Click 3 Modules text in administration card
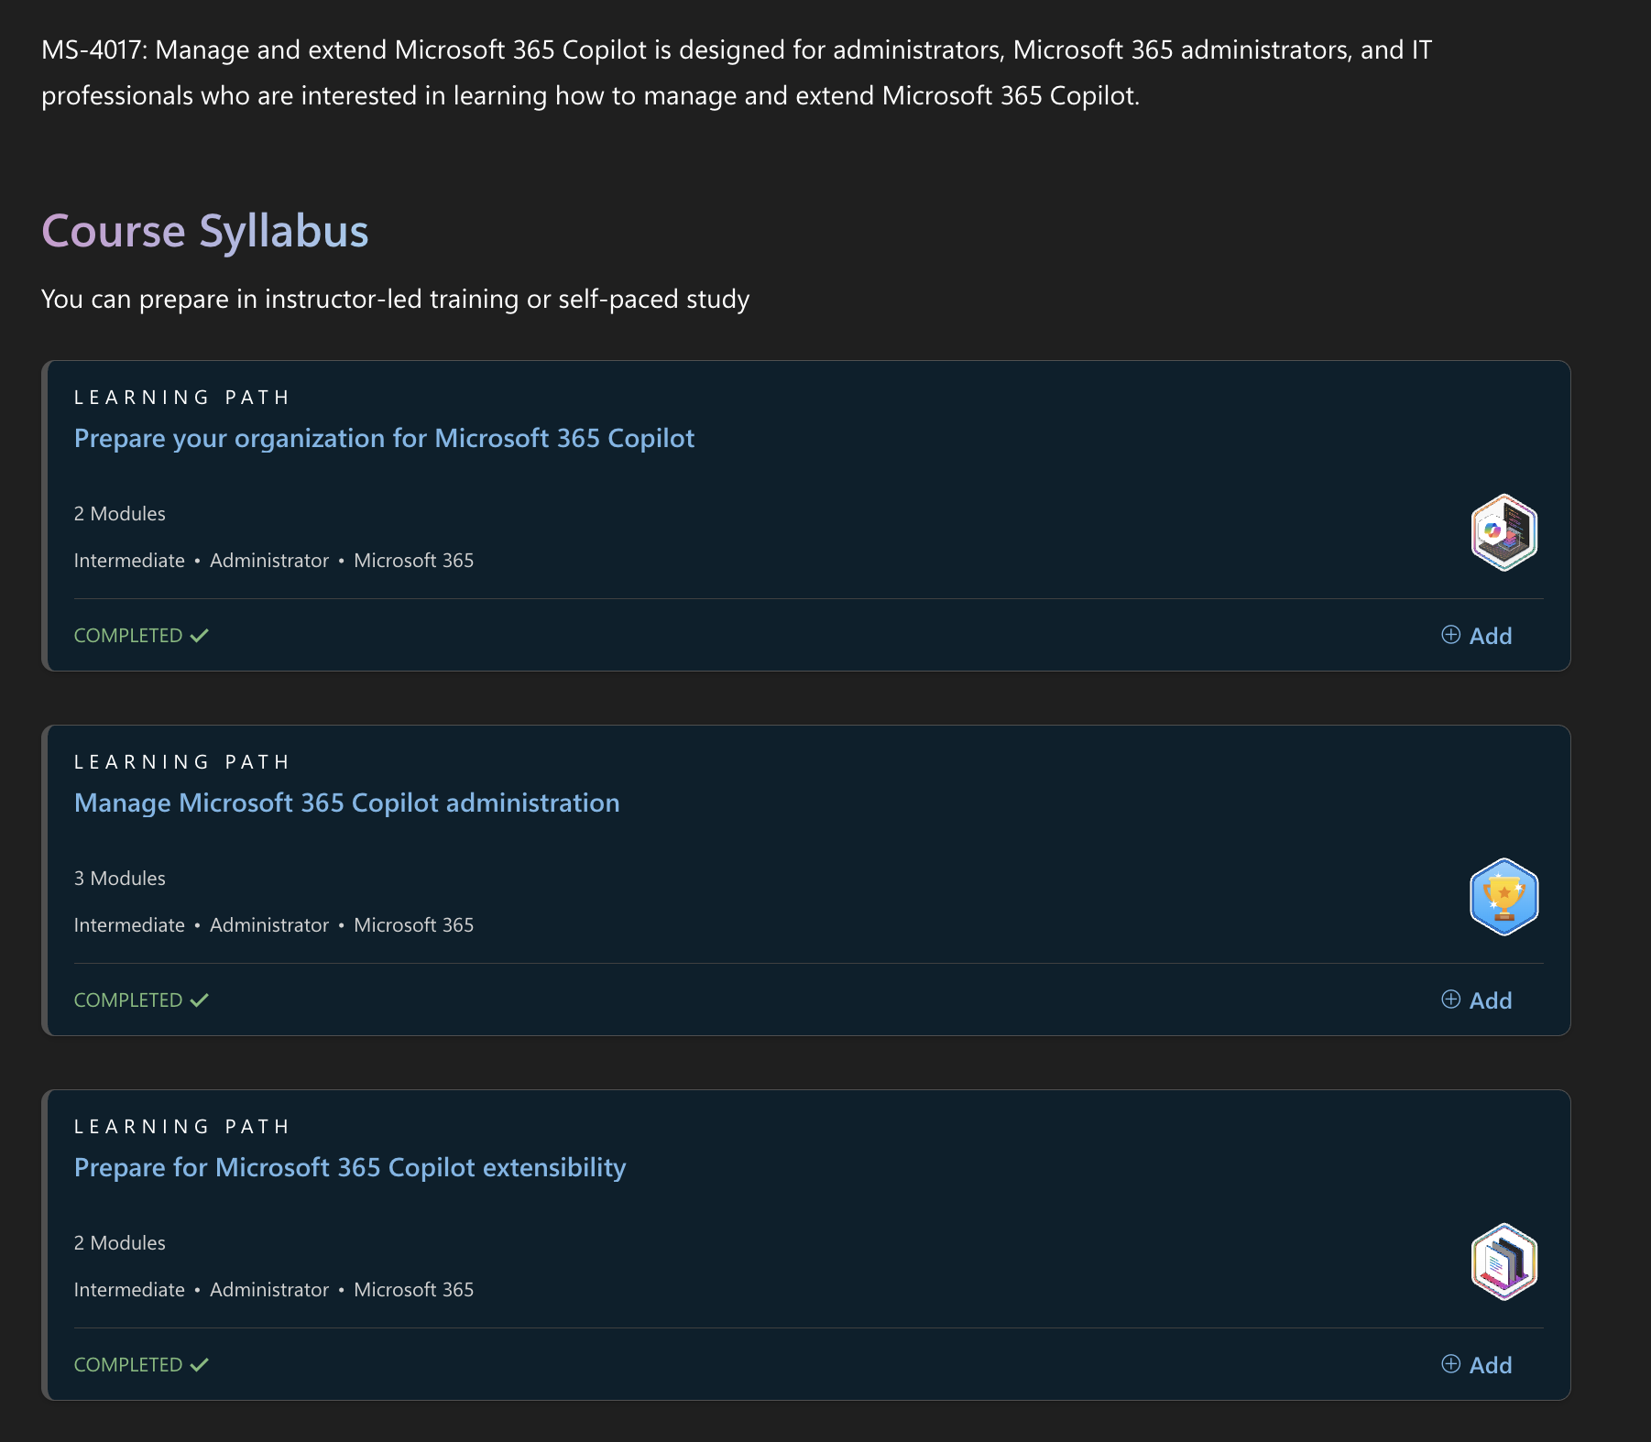This screenshot has width=1651, height=1442. (x=120, y=879)
